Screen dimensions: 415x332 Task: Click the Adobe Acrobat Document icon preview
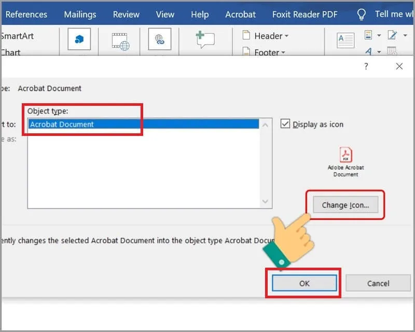click(345, 162)
